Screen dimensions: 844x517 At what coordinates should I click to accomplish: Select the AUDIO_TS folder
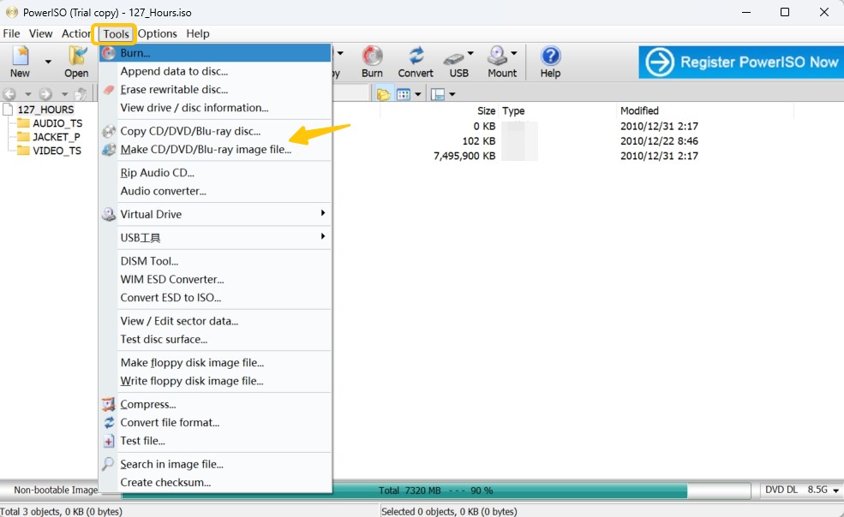[55, 123]
